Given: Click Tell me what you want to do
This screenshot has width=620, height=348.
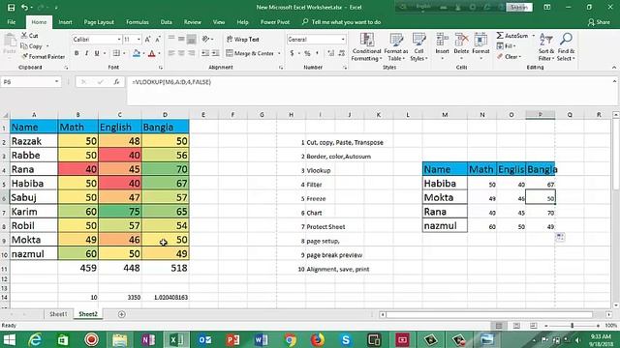Looking at the screenshot, I should 342,22.
